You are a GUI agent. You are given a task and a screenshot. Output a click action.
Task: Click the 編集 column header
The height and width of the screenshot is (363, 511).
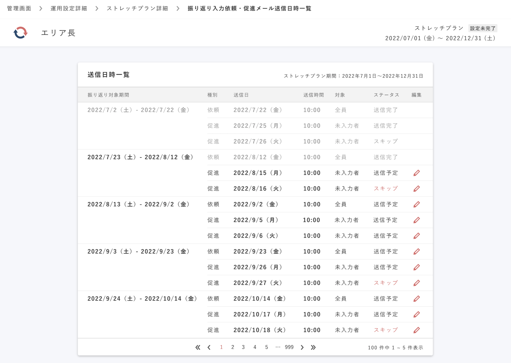tap(417, 95)
